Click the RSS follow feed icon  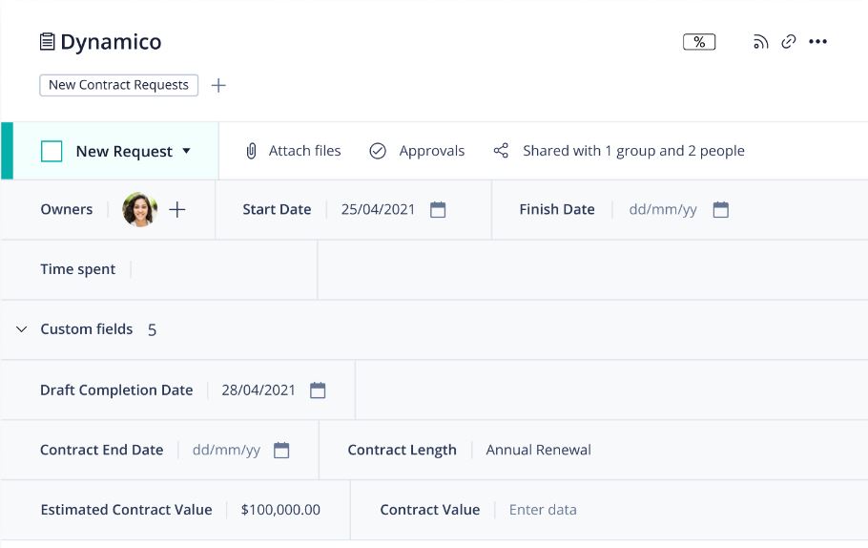[x=760, y=42]
